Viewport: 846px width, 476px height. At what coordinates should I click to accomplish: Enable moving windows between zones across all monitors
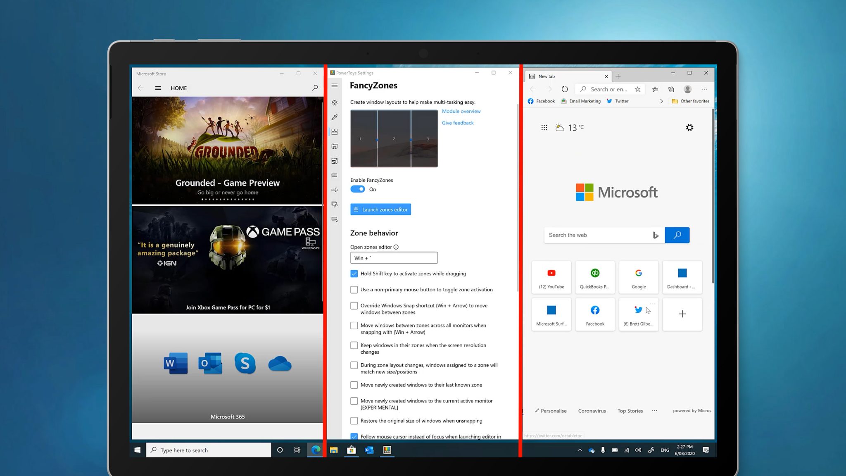354,325
